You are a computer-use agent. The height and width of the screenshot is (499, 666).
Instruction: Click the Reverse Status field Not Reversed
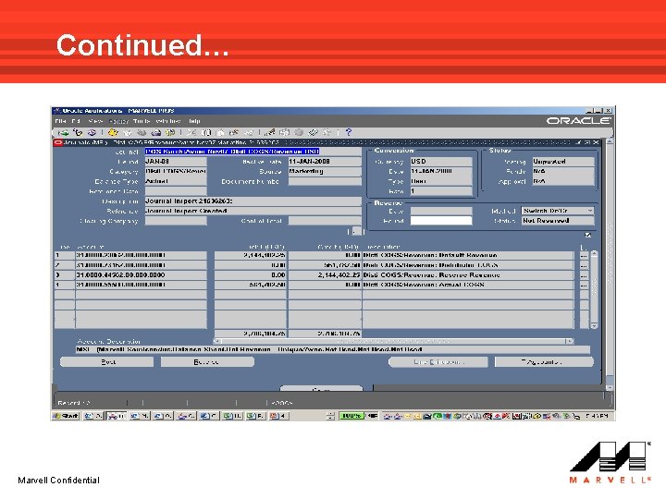point(558,221)
